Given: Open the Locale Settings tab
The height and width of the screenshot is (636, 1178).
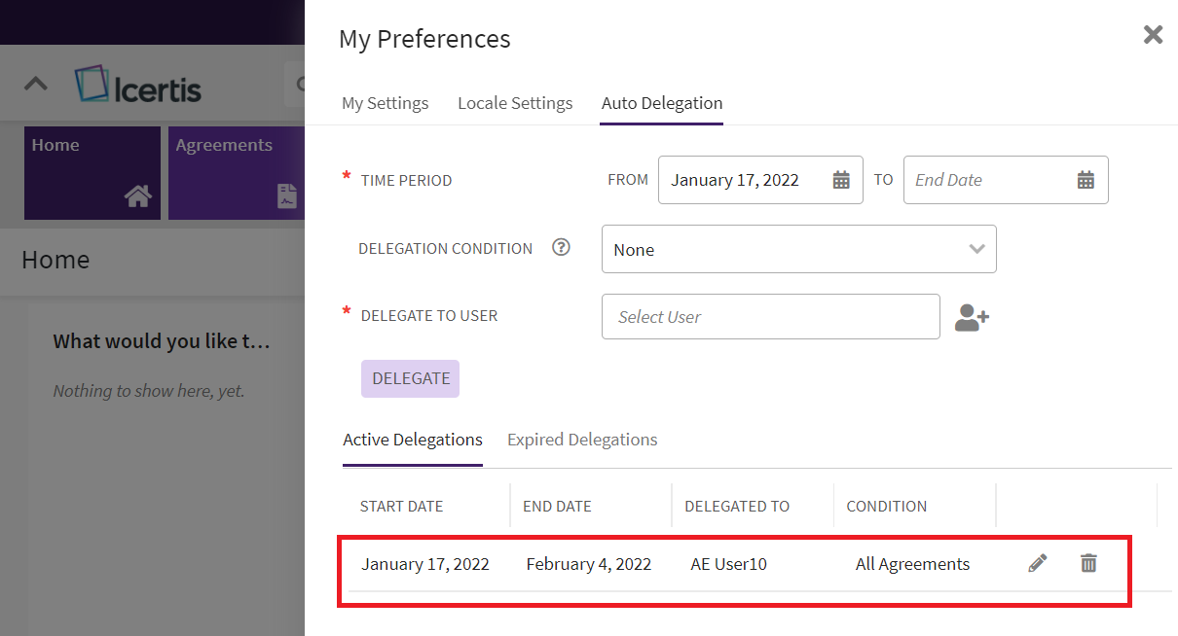Looking at the screenshot, I should pos(515,103).
